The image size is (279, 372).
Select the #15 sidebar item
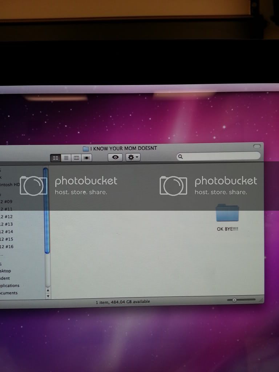click(7, 239)
